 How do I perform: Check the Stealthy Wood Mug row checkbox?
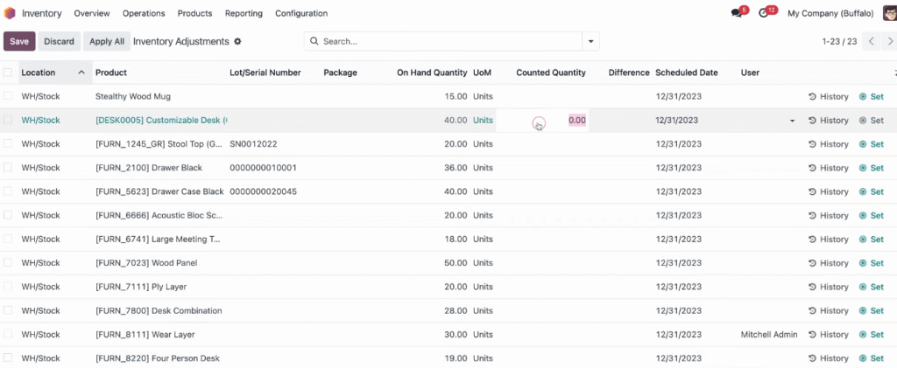pyautogui.click(x=7, y=96)
